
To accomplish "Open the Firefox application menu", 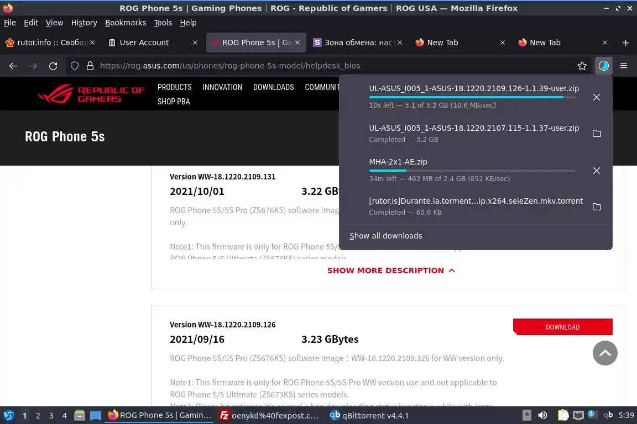I will [624, 66].
